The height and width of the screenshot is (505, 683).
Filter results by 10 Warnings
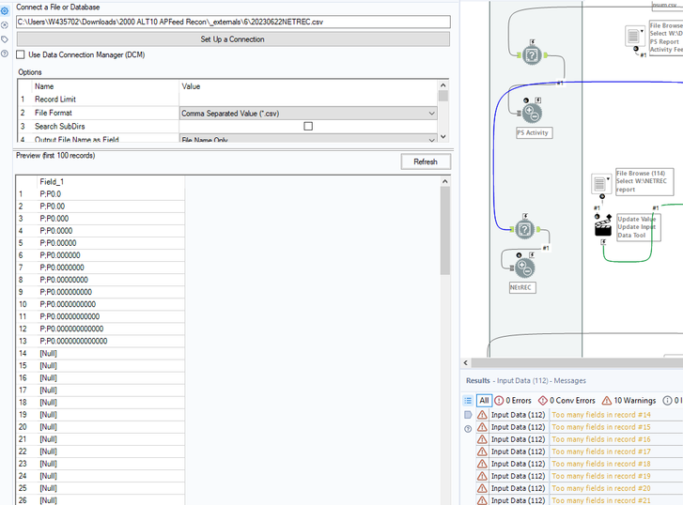[x=629, y=401]
